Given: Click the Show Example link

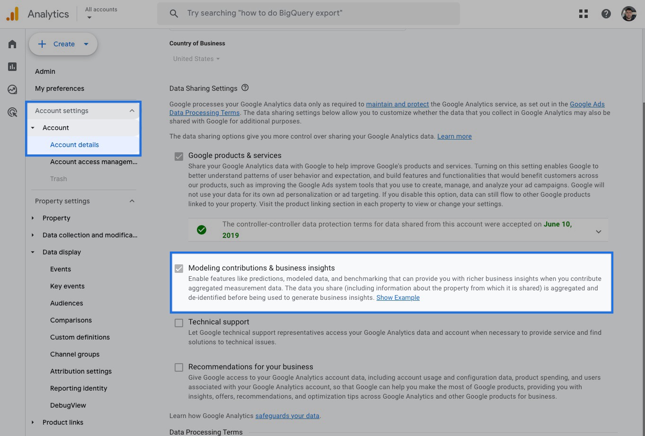Looking at the screenshot, I should pos(398,297).
